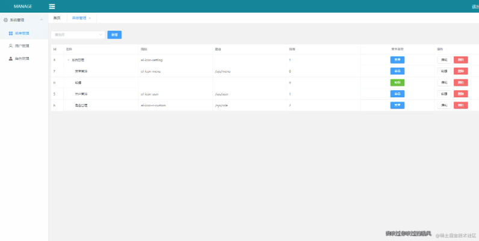Delete the /sys/menu row
479x241 pixels.
point(461,71)
